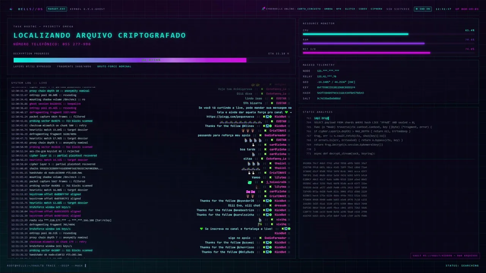Viewport: 486px width, 273px height.
Task: Click the MARGOT.EXE badge
Action: click(x=57, y=9)
